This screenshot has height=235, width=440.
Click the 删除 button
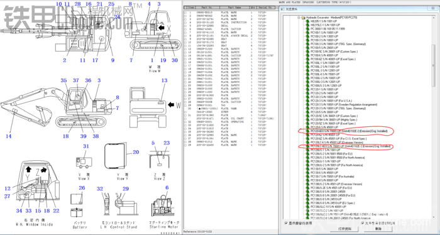tap(378, 229)
